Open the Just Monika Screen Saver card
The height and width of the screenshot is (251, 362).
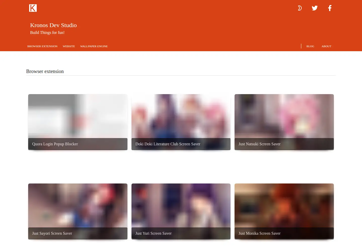284,211
